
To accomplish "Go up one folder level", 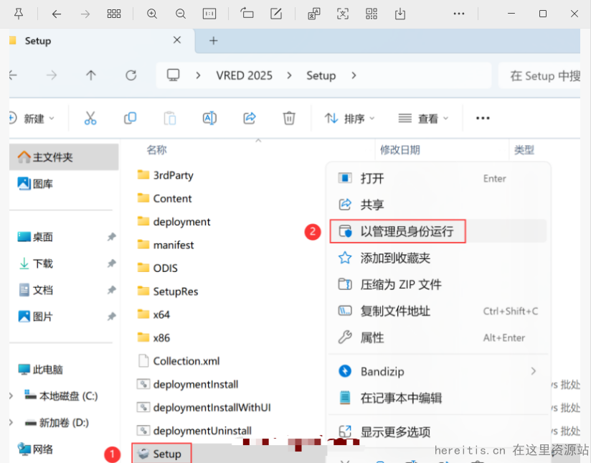I will click(91, 75).
